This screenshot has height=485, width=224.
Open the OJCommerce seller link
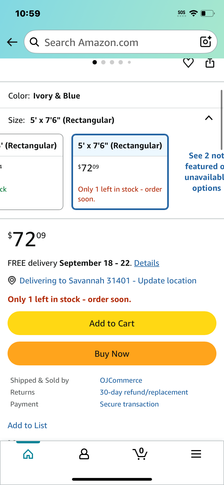[121, 380]
